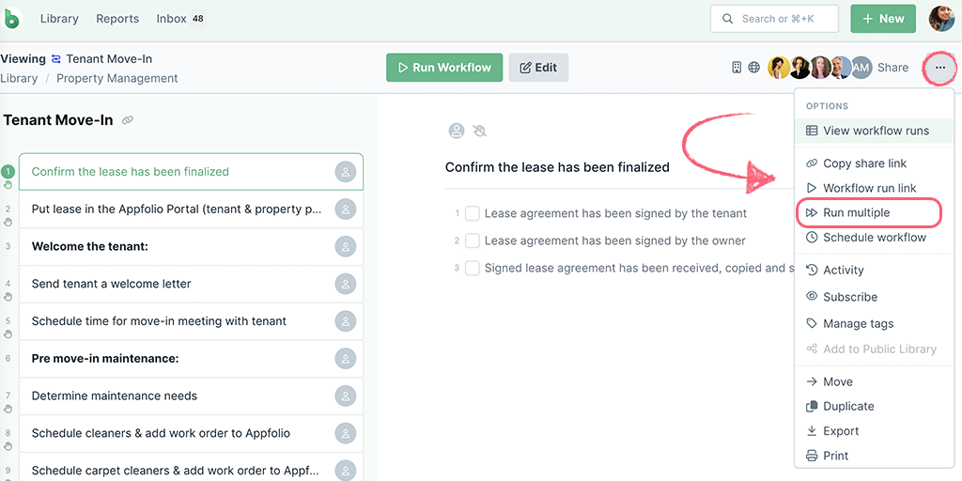The image size is (962, 481).
Task: Click the globe sharing icon
Action: tap(754, 68)
